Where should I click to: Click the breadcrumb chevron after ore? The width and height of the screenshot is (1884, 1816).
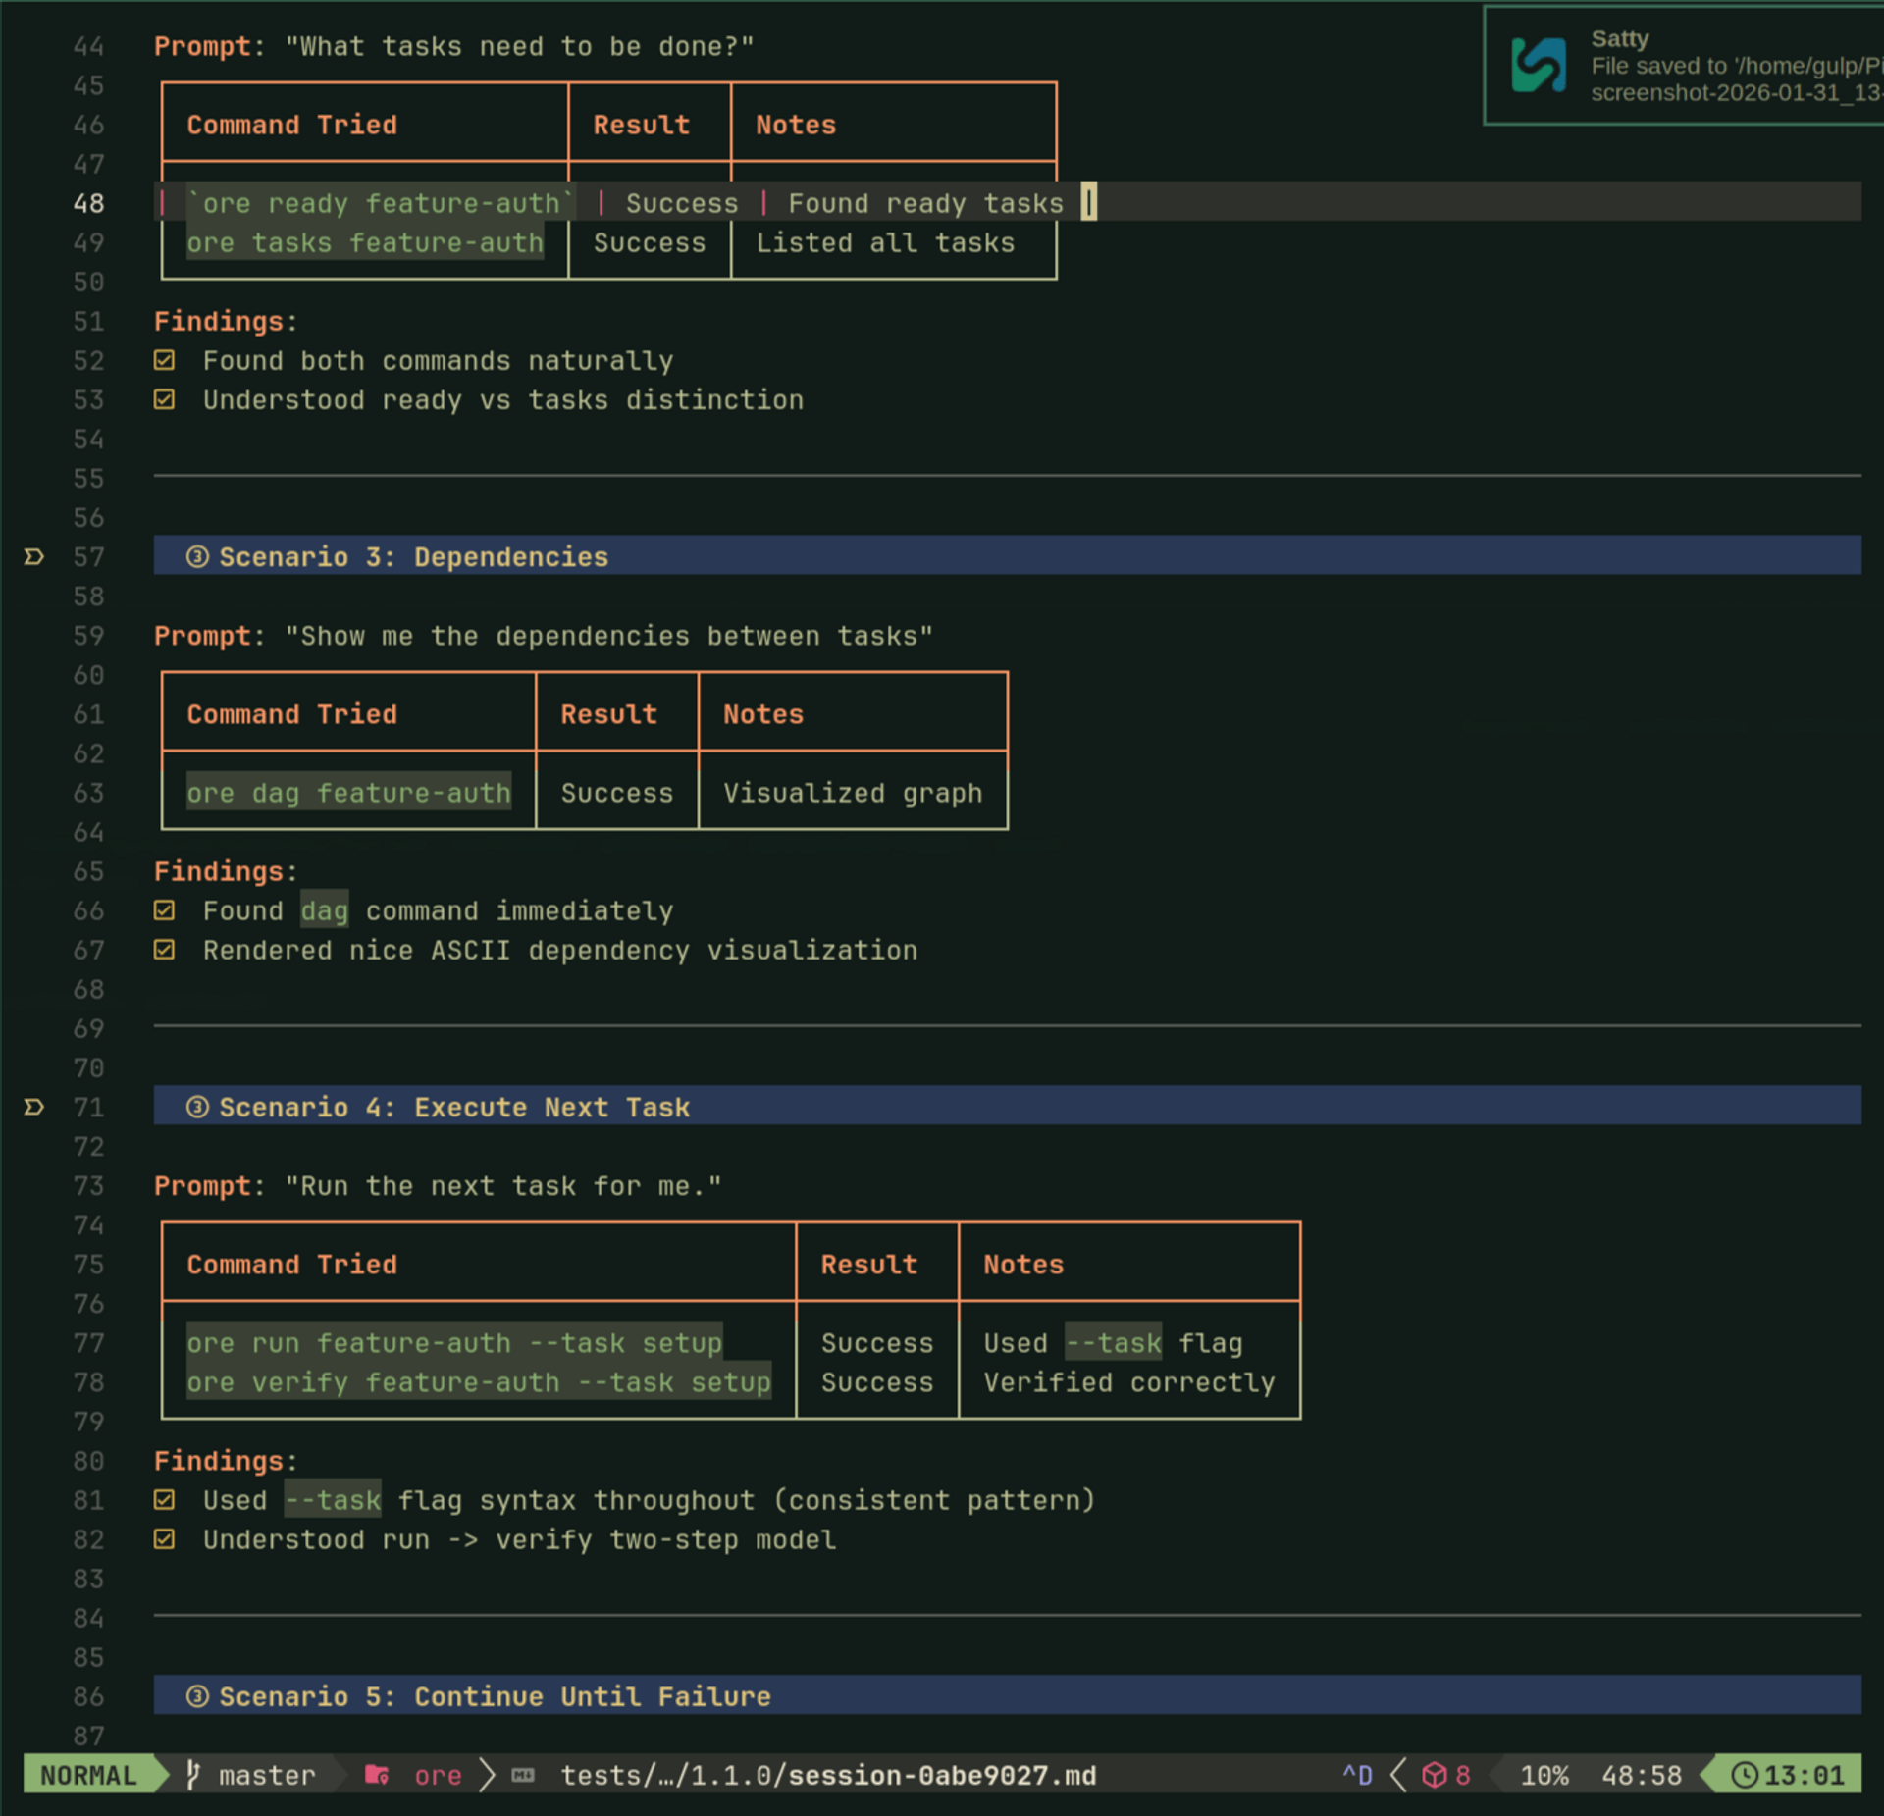tap(487, 1775)
